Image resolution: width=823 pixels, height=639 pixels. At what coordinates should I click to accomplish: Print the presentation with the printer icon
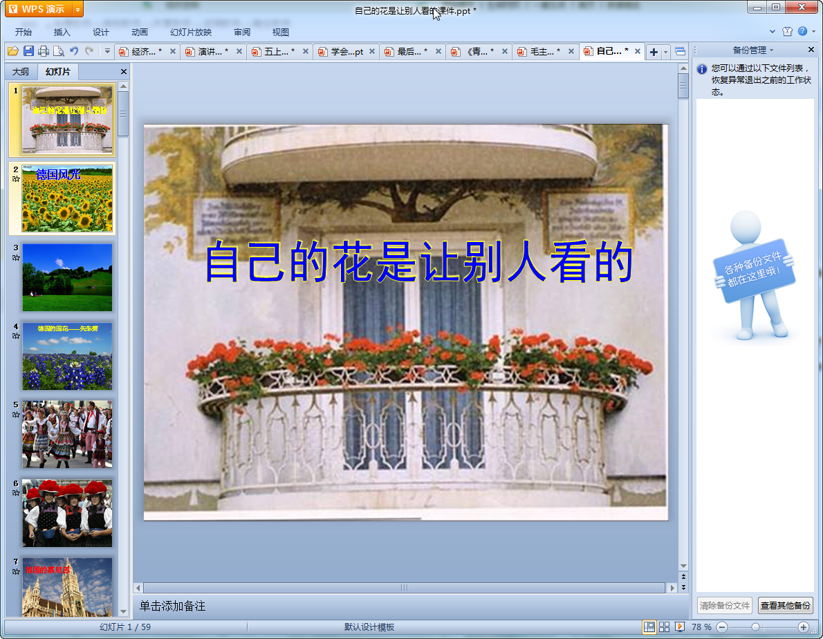44,51
